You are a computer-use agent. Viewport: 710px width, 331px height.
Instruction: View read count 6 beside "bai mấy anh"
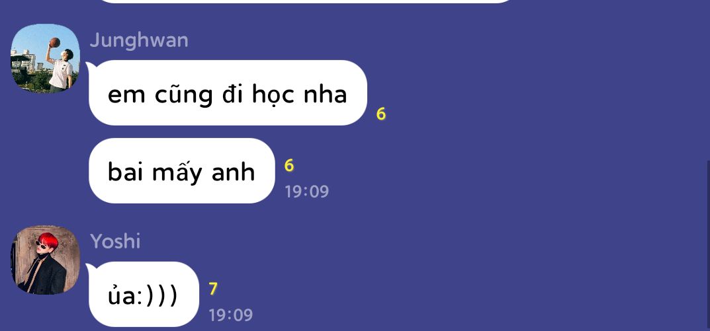(x=289, y=166)
